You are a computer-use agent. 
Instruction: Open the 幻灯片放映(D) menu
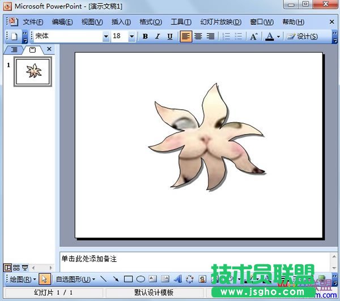pyautogui.click(x=221, y=22)
